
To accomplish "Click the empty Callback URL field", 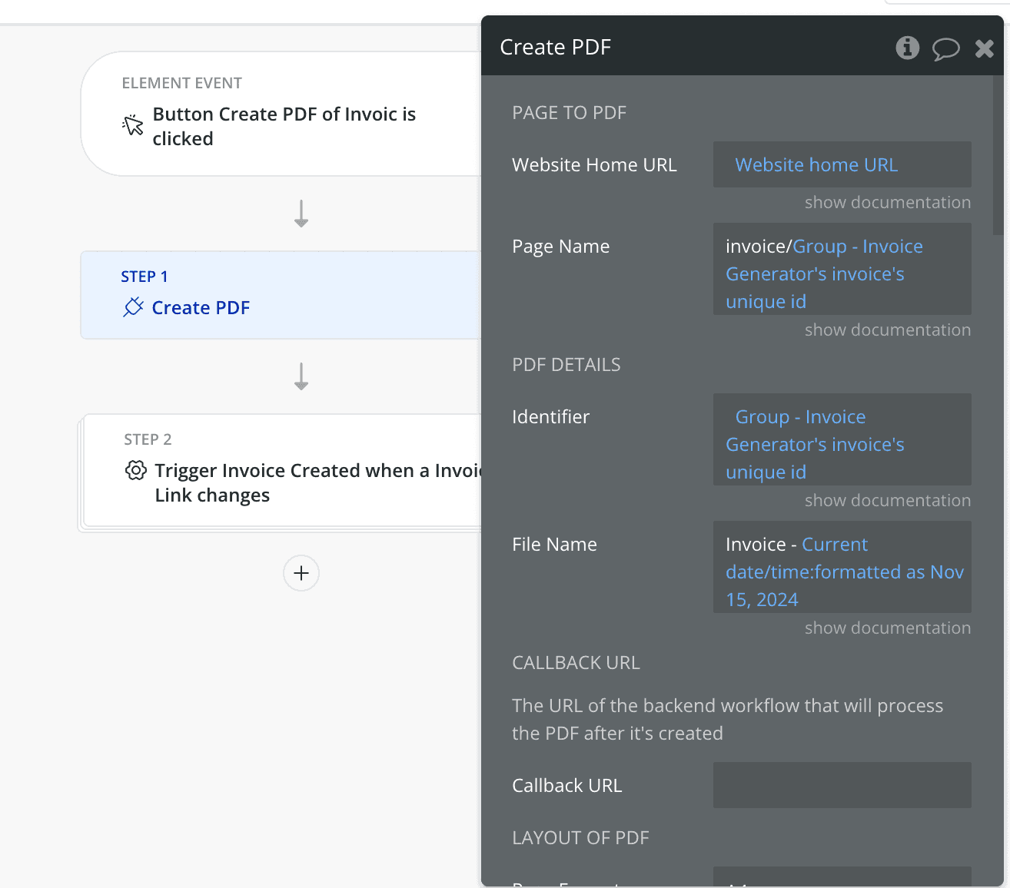I will tap(842, 785).
